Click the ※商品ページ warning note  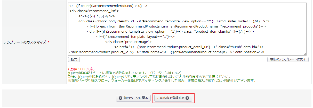click(162, 81)
